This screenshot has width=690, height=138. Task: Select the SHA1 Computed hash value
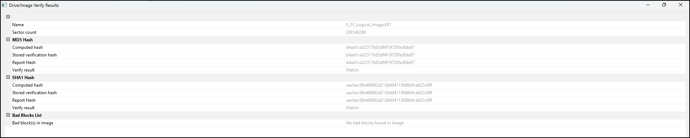(389, 85)
